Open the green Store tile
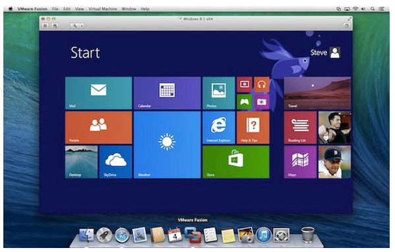 click(236, 162)
